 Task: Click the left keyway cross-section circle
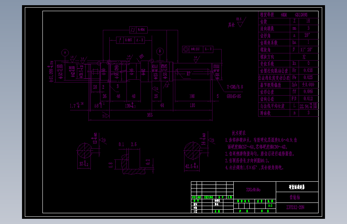[x=84, y=151]
